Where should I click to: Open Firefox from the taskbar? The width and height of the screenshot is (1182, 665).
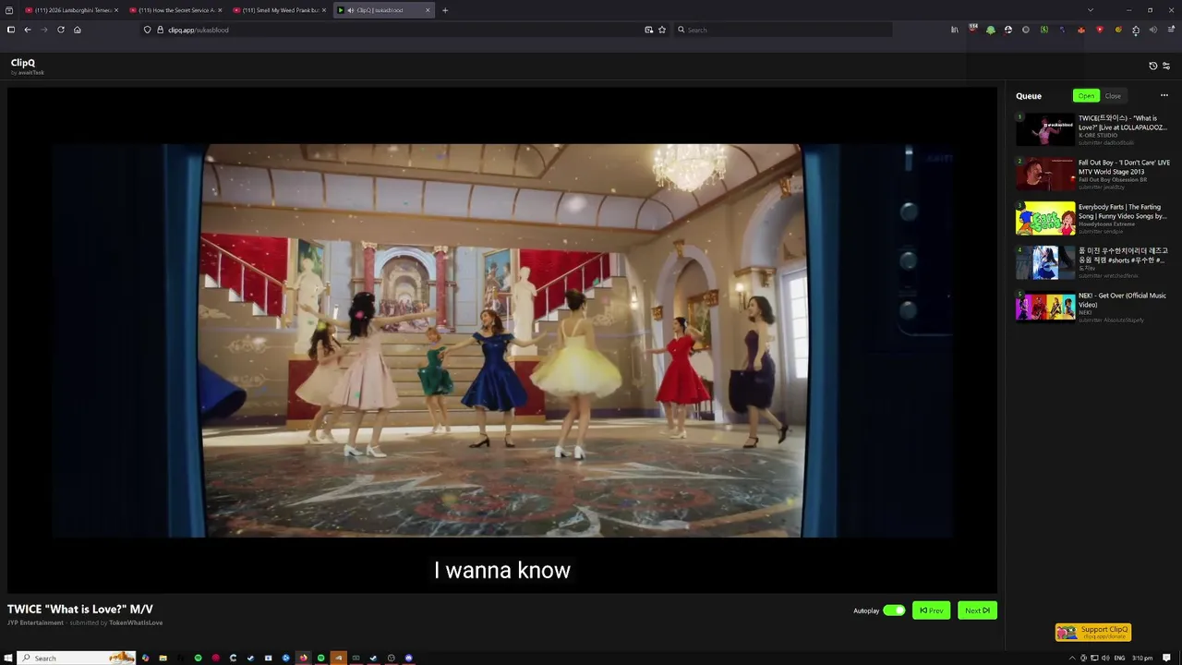(x=303, y=658)
